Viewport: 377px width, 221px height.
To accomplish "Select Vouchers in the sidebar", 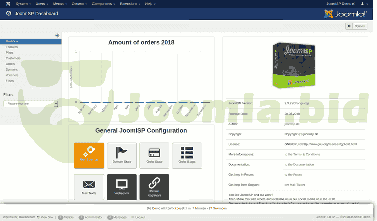I will click(x=13, y=75).
